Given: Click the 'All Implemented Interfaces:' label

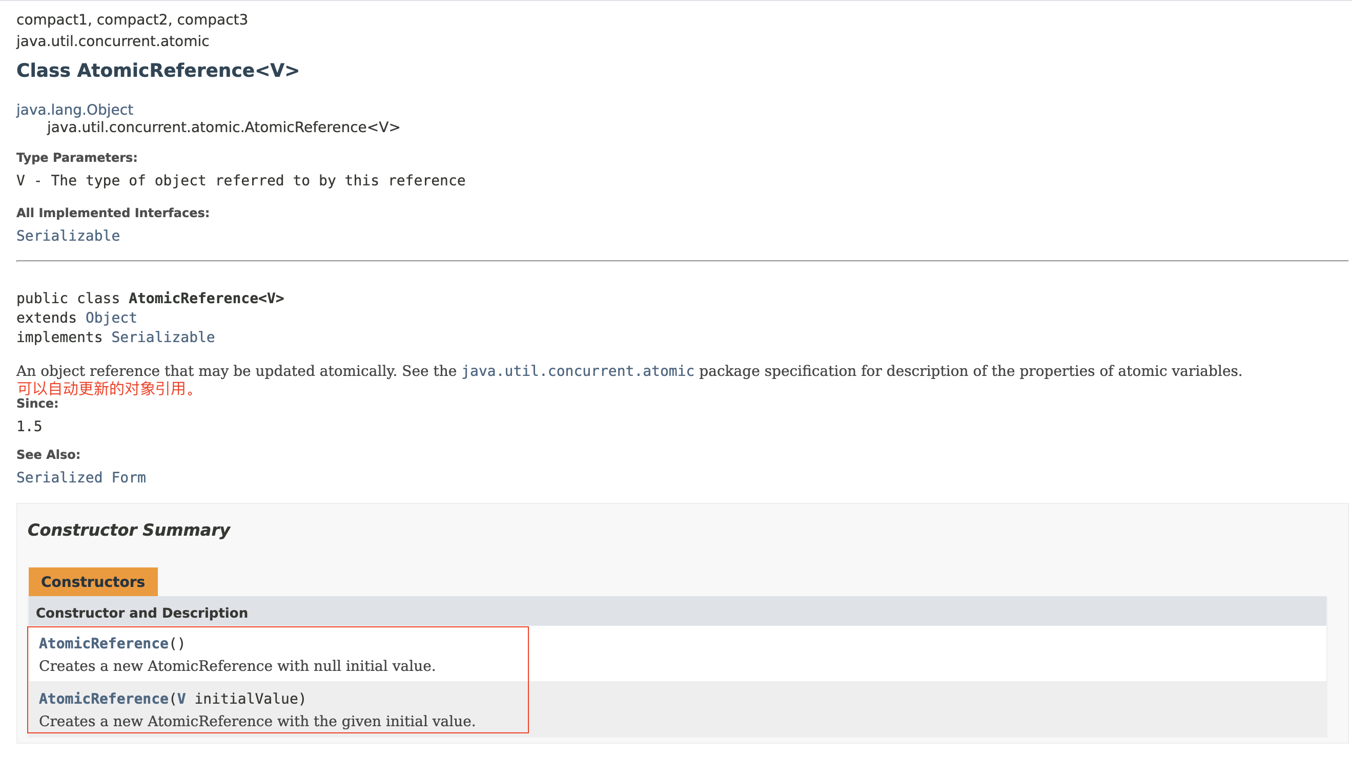Looking at the screenshot, I should [113, 213].
